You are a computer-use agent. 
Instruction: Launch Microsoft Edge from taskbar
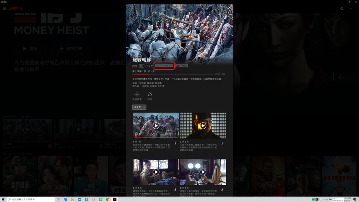click(x=65, y=199)
